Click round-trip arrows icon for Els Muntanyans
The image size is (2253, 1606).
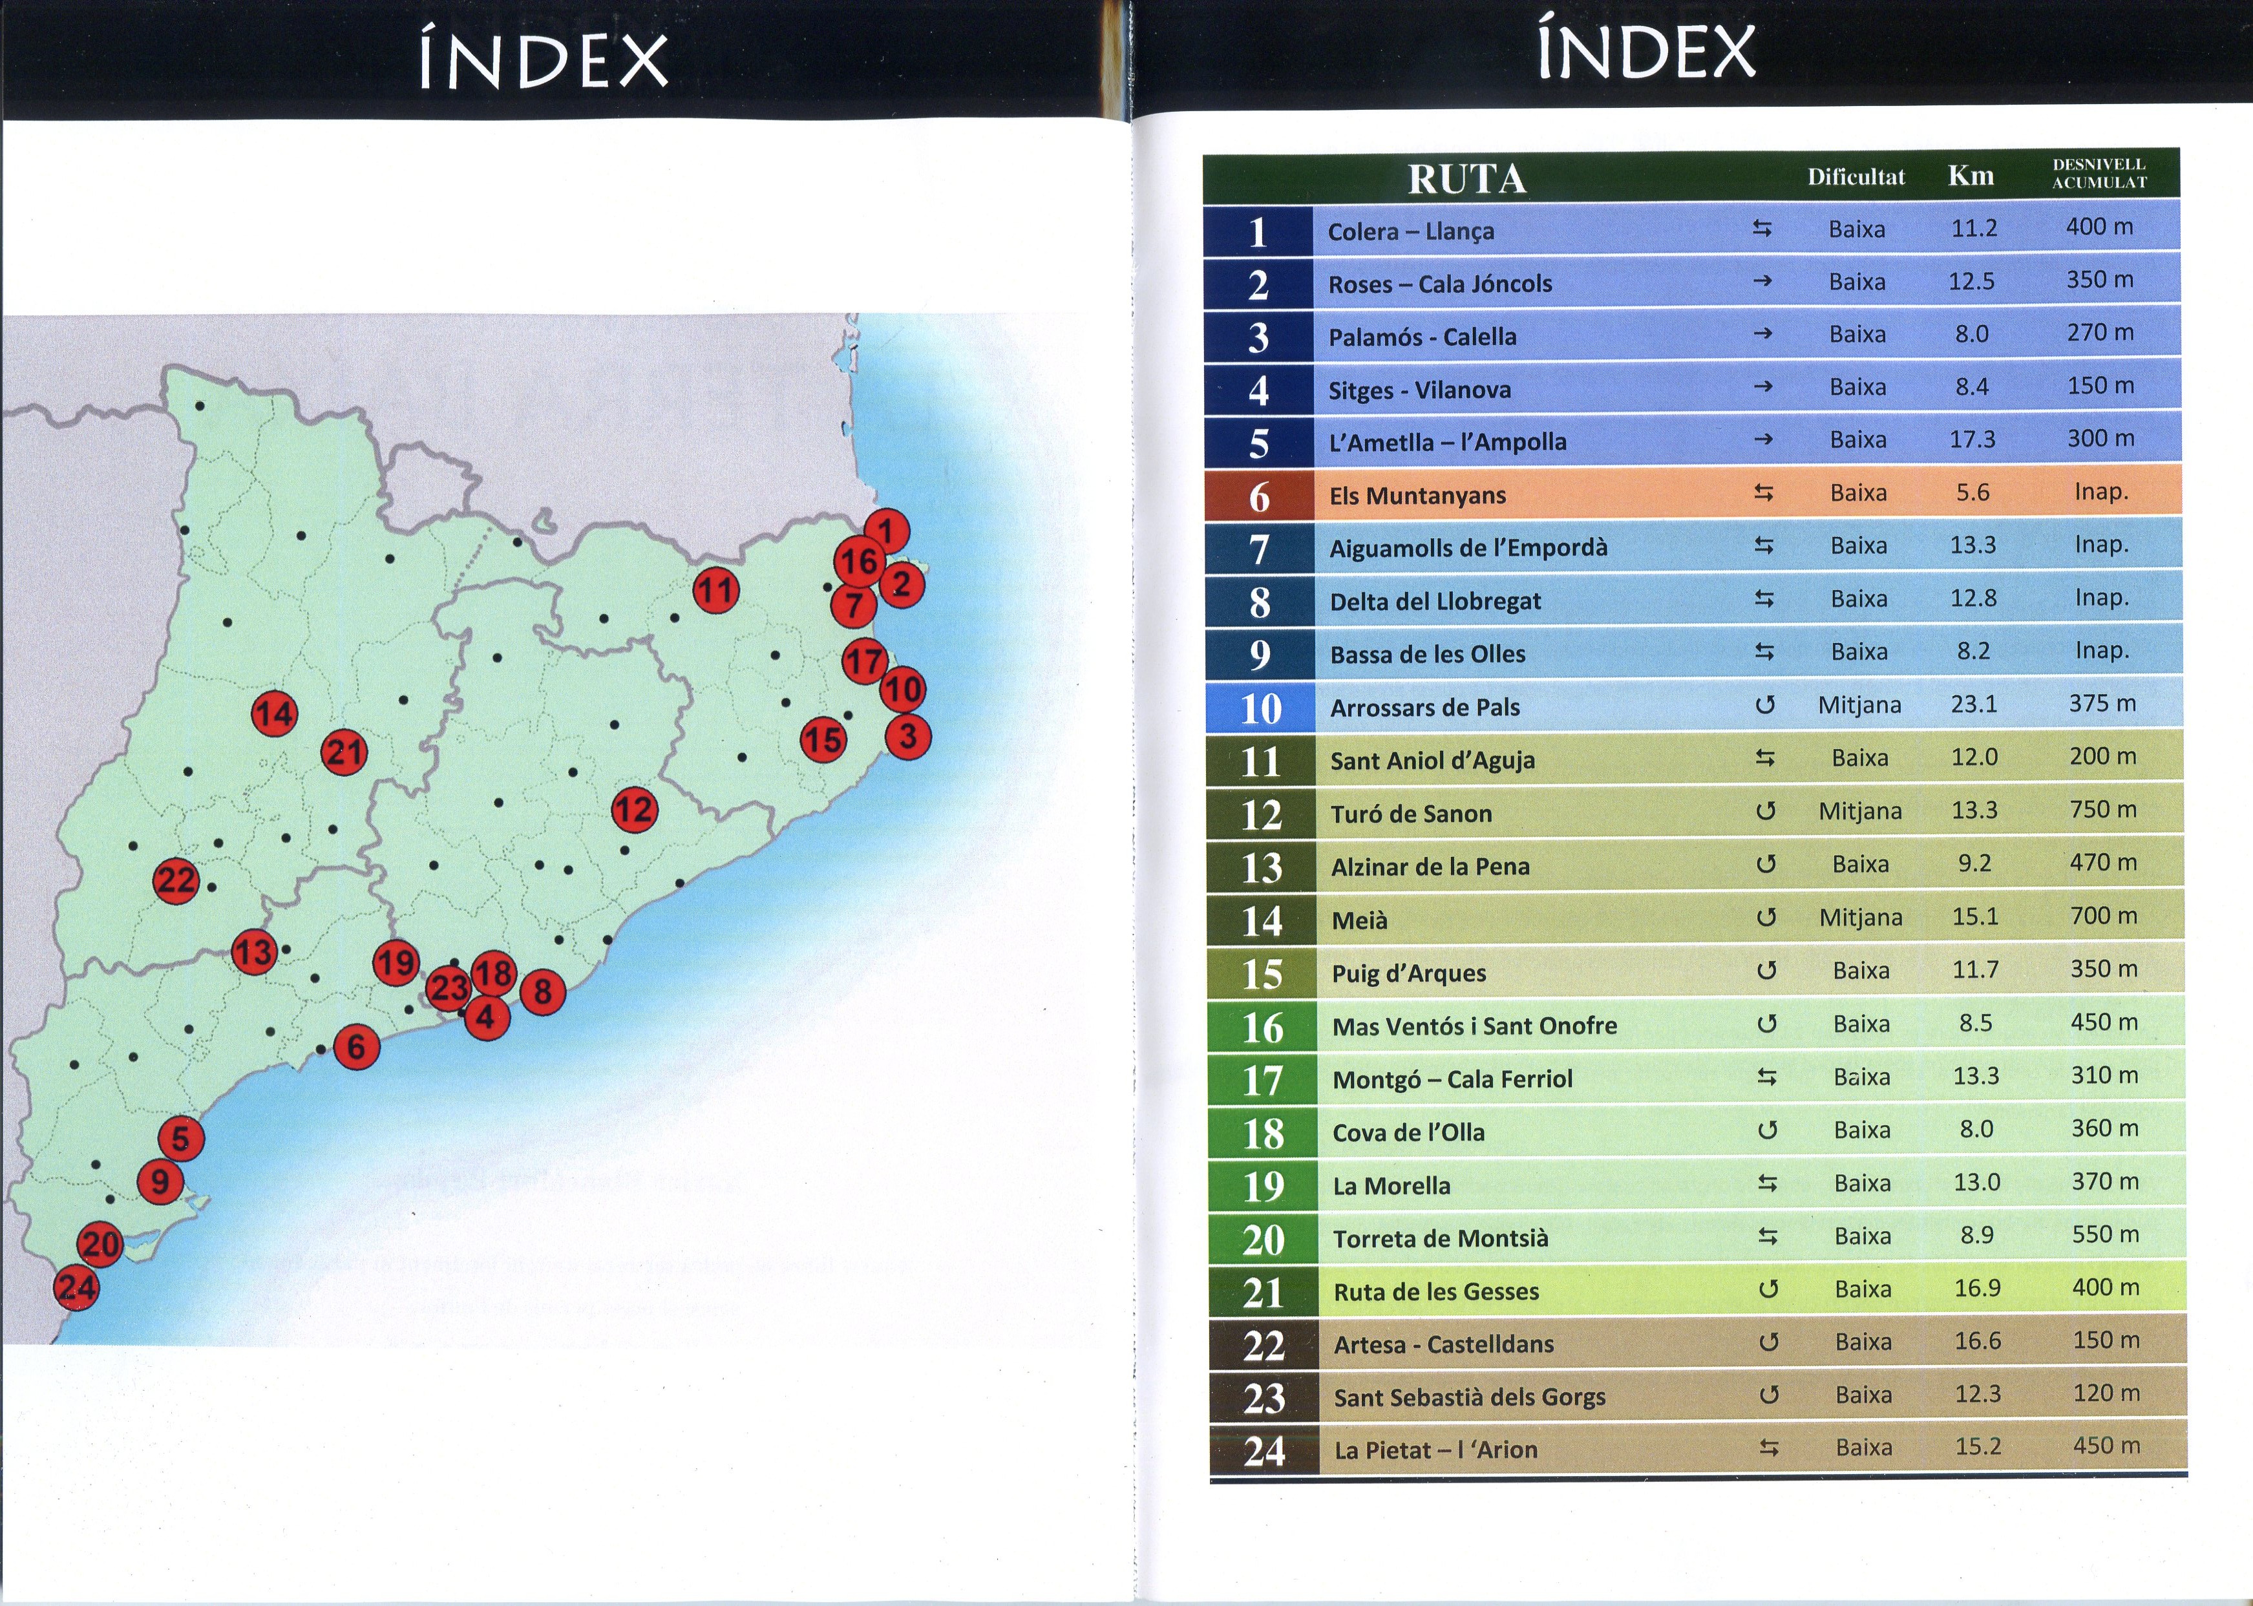pyautogui.click(x=1764, y=492)
